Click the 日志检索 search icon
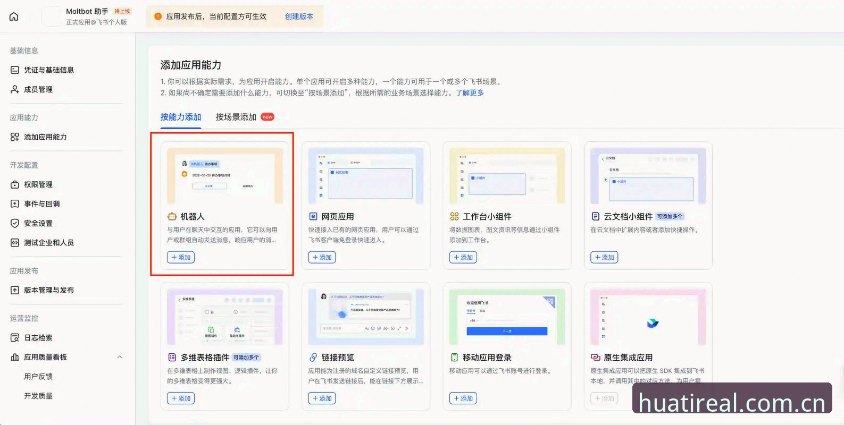The width and height of the screenshot is (844, 425). (15, 338)
